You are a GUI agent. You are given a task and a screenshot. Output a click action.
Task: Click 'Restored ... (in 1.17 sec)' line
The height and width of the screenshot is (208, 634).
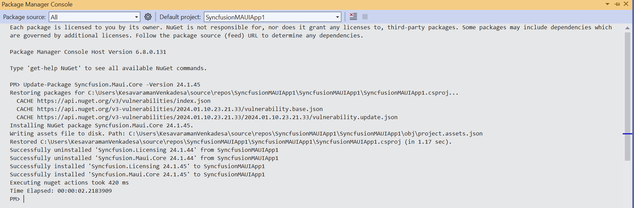231,142
